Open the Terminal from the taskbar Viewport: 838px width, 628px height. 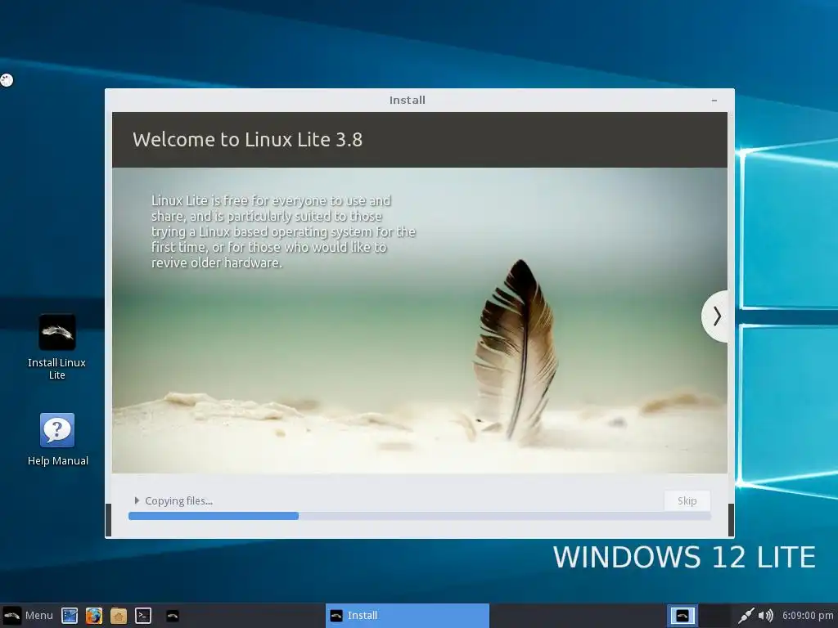coord(142,616)
